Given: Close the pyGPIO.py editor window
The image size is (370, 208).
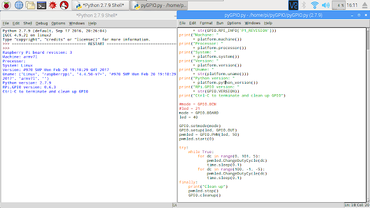Looking at the screenshot, I should 366,15.
